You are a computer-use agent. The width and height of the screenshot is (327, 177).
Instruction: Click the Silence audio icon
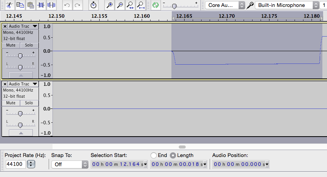coord(52,5)
